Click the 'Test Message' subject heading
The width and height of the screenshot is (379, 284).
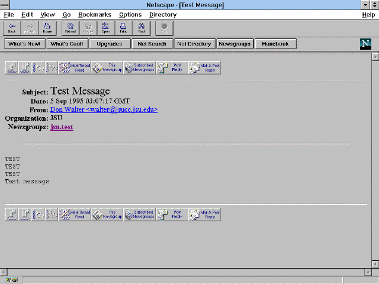pyautogui.click(x=80, y=91)
